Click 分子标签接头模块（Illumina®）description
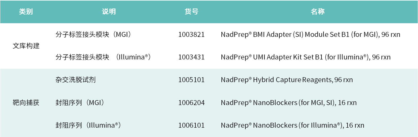 coord(103,57)
